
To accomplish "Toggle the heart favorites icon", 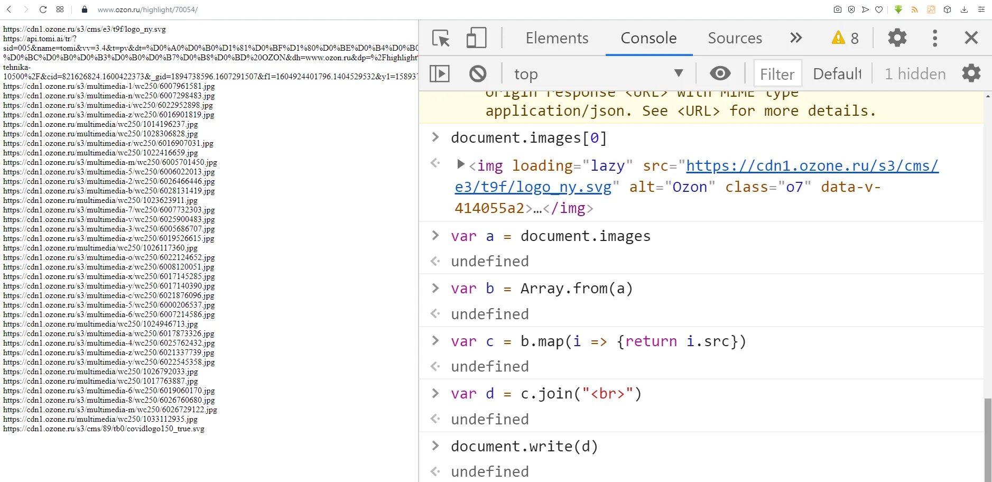I will click(x=878, y=9).
